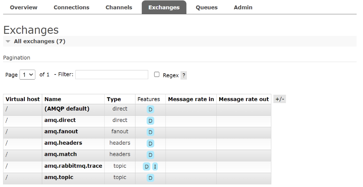Click the durable badge for amq.fanout
This screenshot has width=363, height=187.
[150, 132]
